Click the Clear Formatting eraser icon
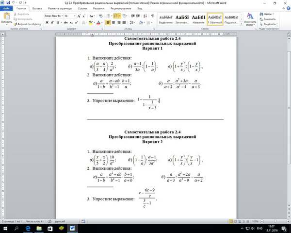Screen dimensions: 291x233 (100, 16)
